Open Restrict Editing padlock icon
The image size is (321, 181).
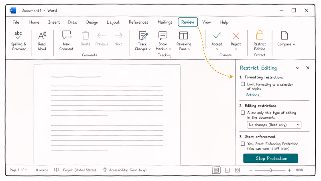pyautogui.click(x=260, y=35)
